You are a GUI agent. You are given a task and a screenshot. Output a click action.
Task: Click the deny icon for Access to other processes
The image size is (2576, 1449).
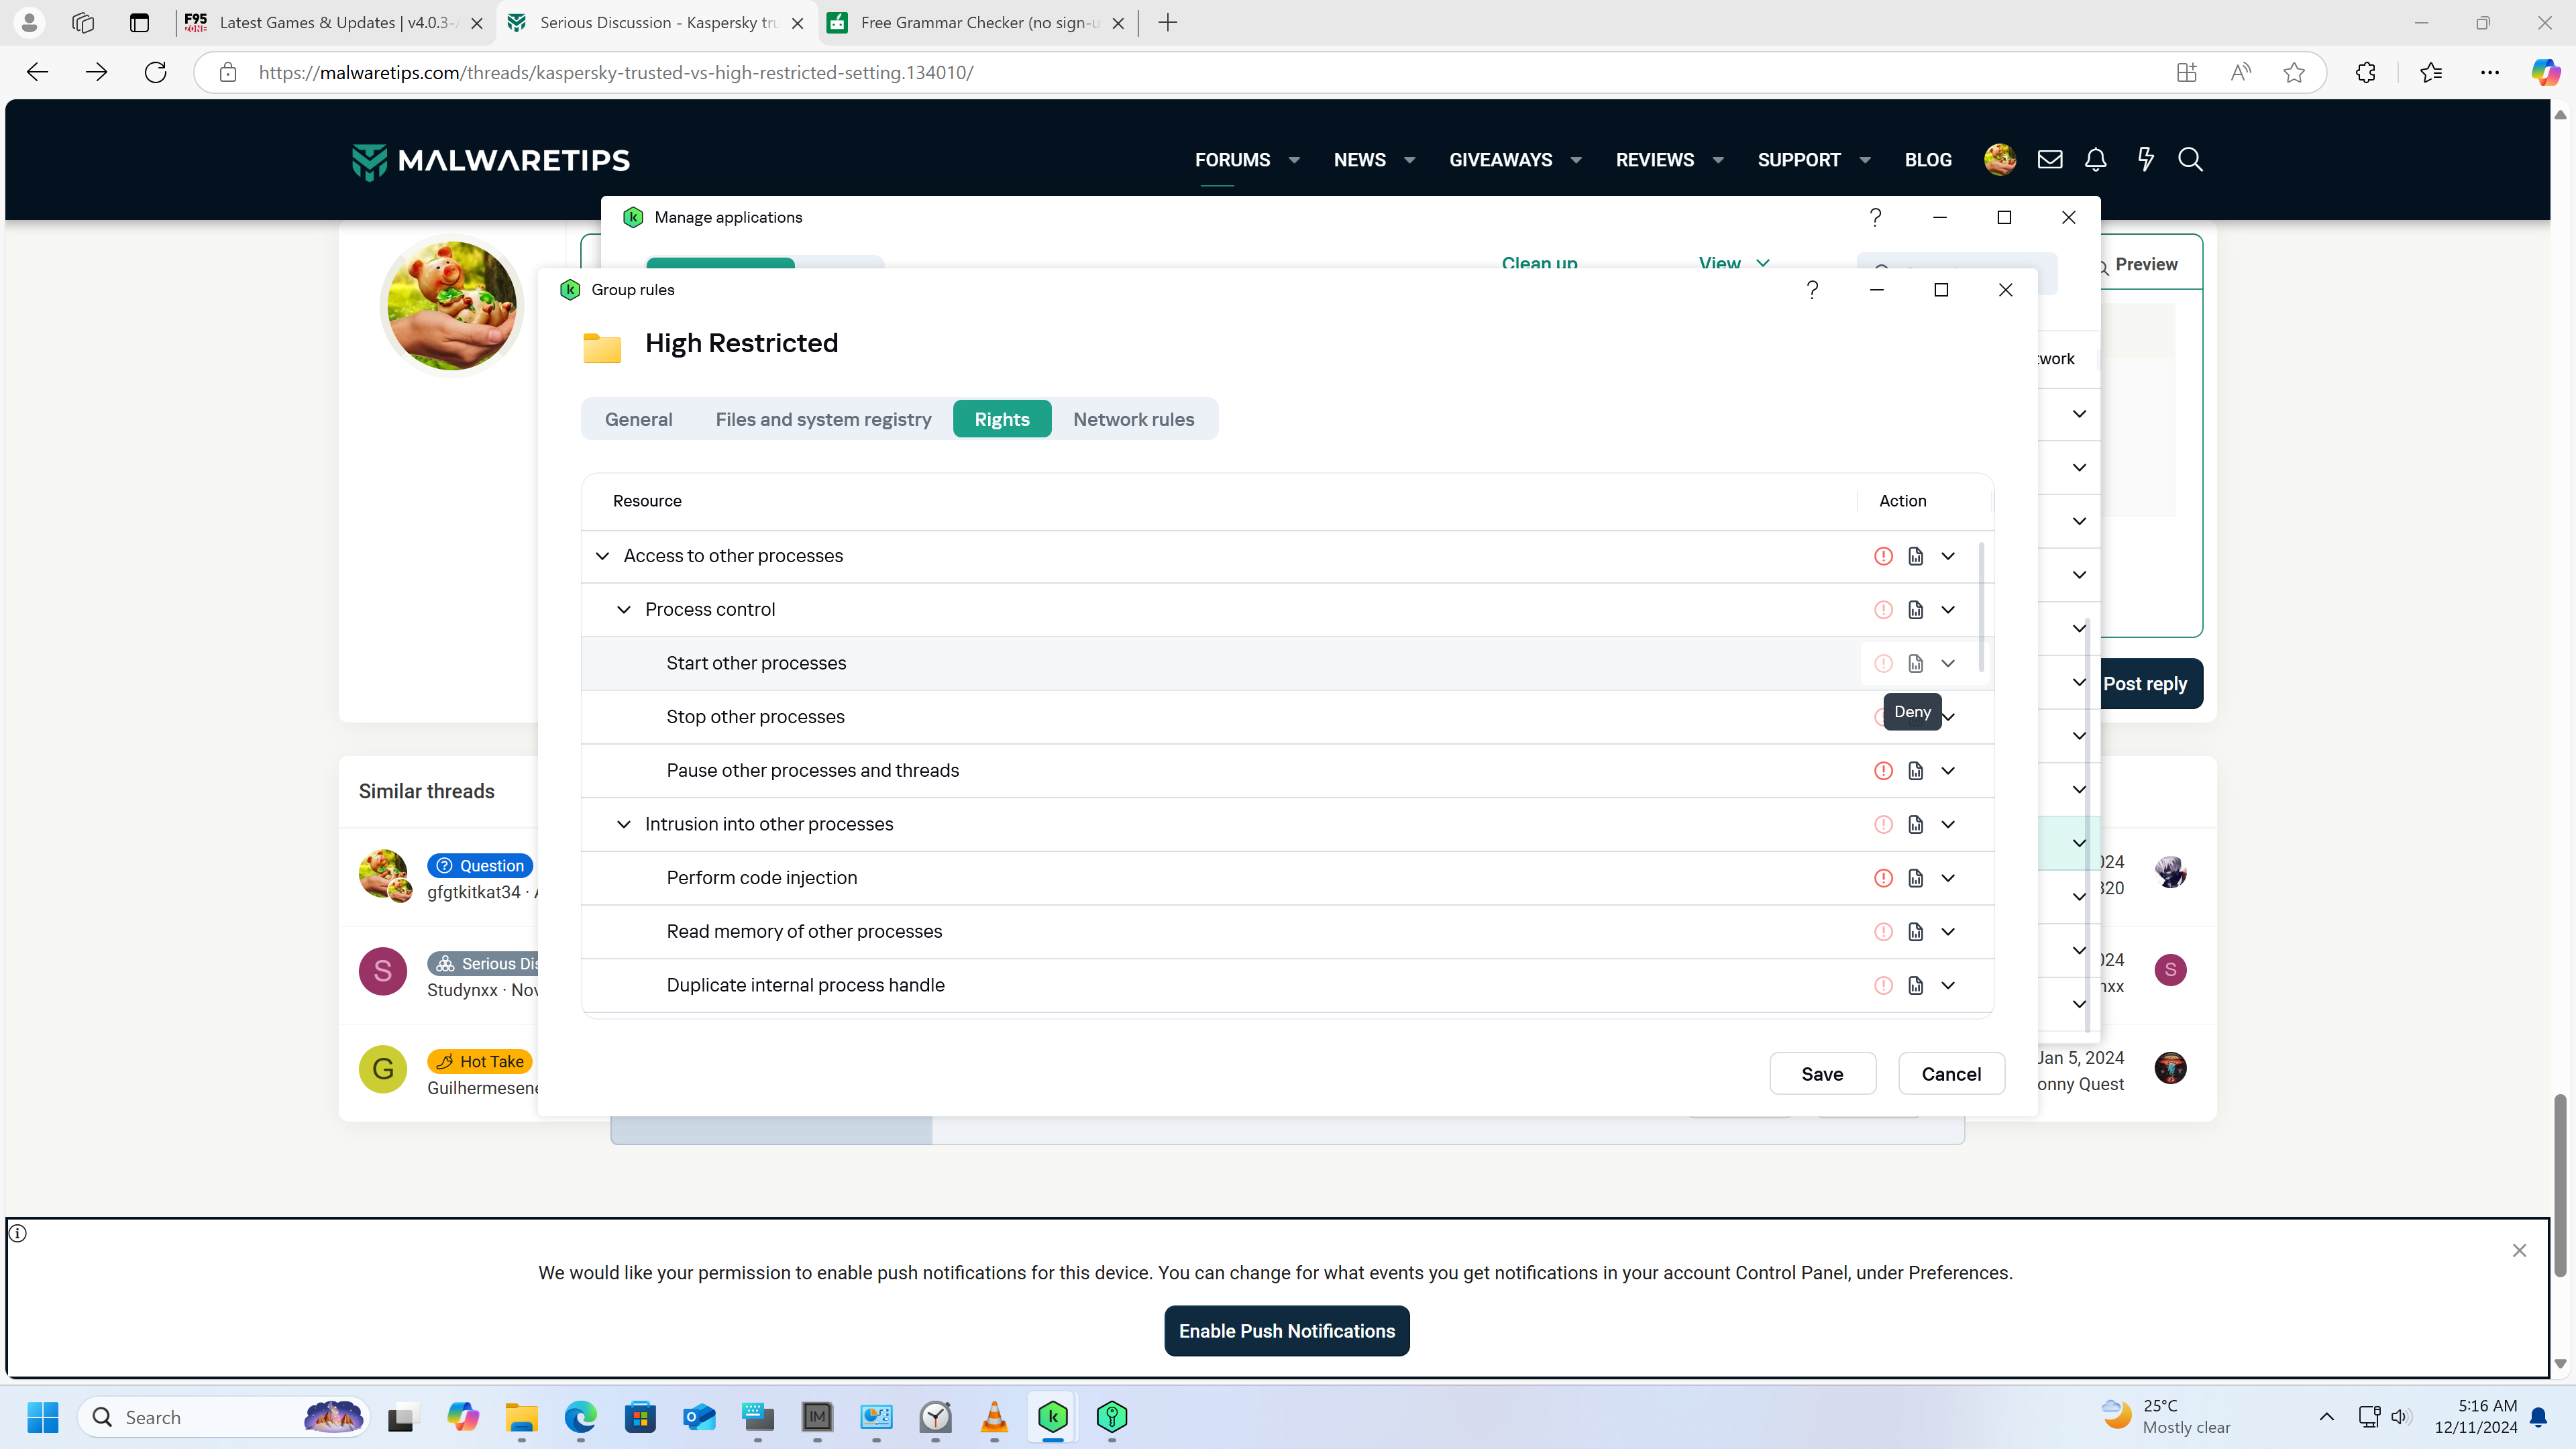[1883, 556]
